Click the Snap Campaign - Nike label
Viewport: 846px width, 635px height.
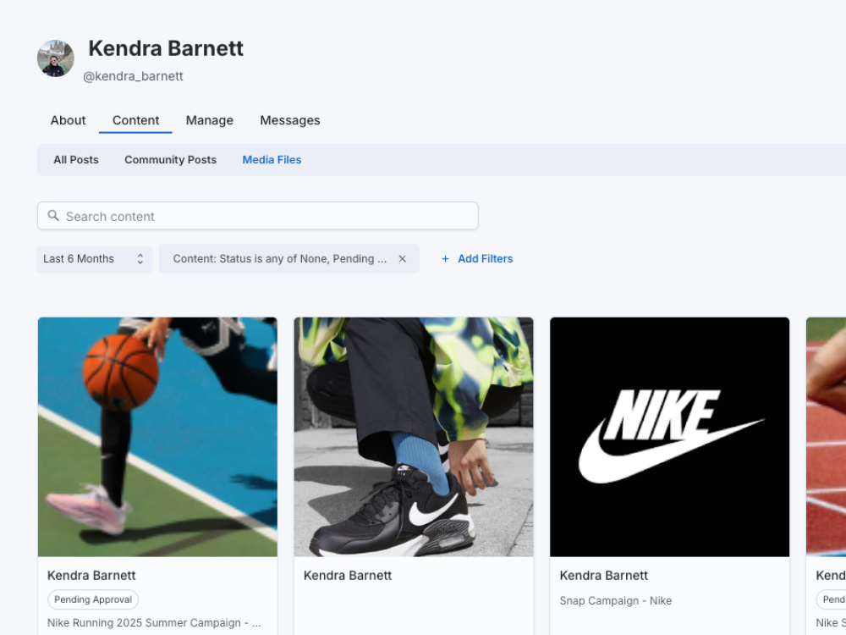615,601
